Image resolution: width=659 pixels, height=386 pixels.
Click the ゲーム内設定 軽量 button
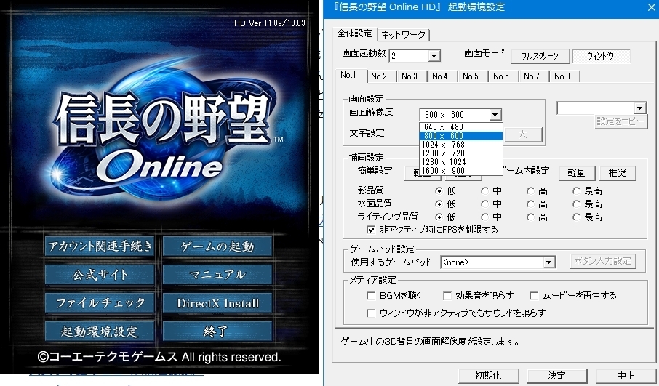576,172
